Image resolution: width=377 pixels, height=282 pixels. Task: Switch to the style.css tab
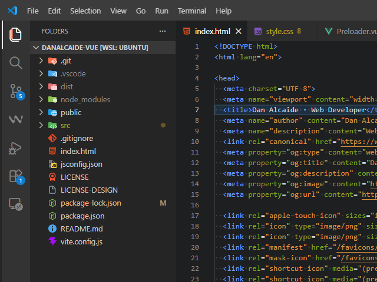click(x=282, y=31)
